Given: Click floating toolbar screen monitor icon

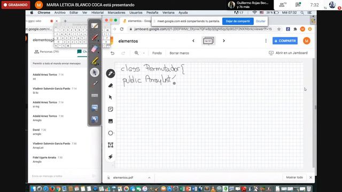Looking at the screenshot, I should click(x=95, y=107).
